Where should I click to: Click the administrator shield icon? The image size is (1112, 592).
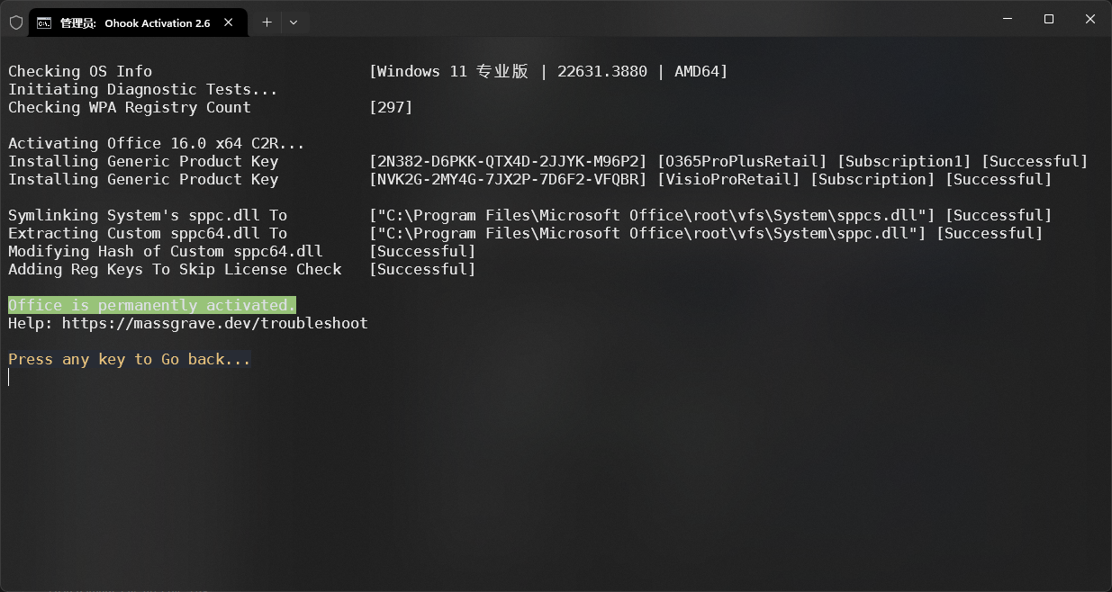click(16, 22)
